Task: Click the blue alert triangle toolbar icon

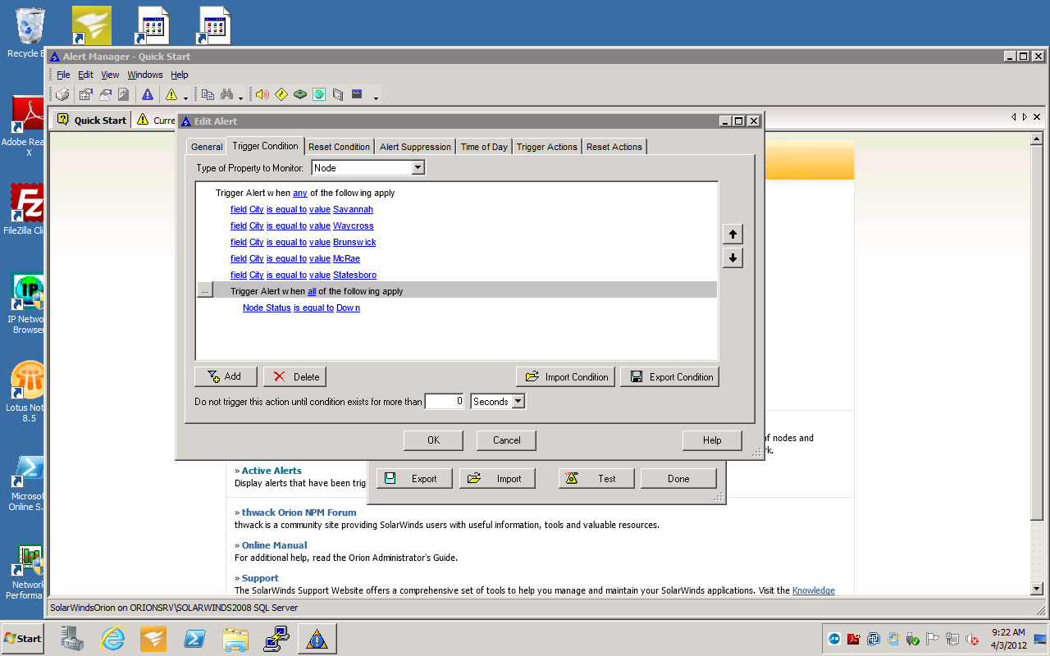Action: [147, 94]
